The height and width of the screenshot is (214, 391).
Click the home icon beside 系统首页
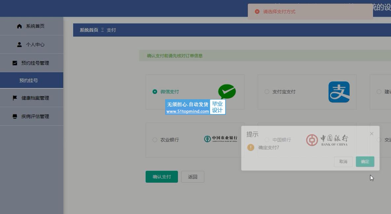(19, 26)
